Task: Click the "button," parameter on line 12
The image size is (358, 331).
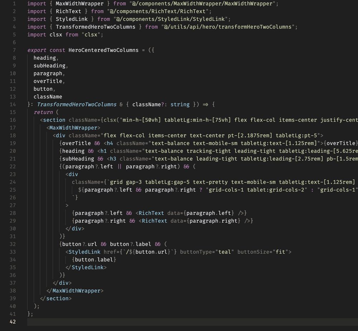Action: pos(44,89)
